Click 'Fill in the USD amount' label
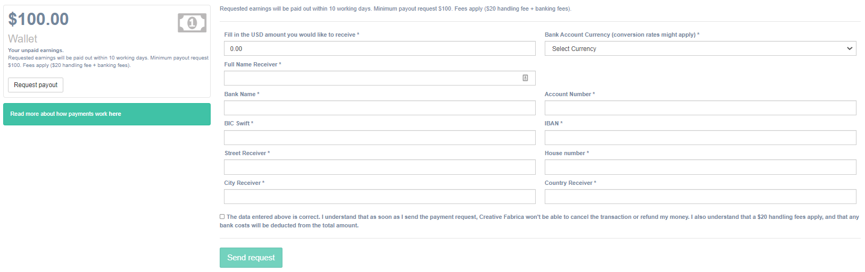The width and height of the screenshot is (865, 272). coord(292,35)
